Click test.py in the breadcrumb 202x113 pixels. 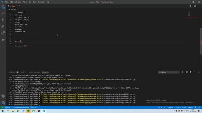coord(13,10)
